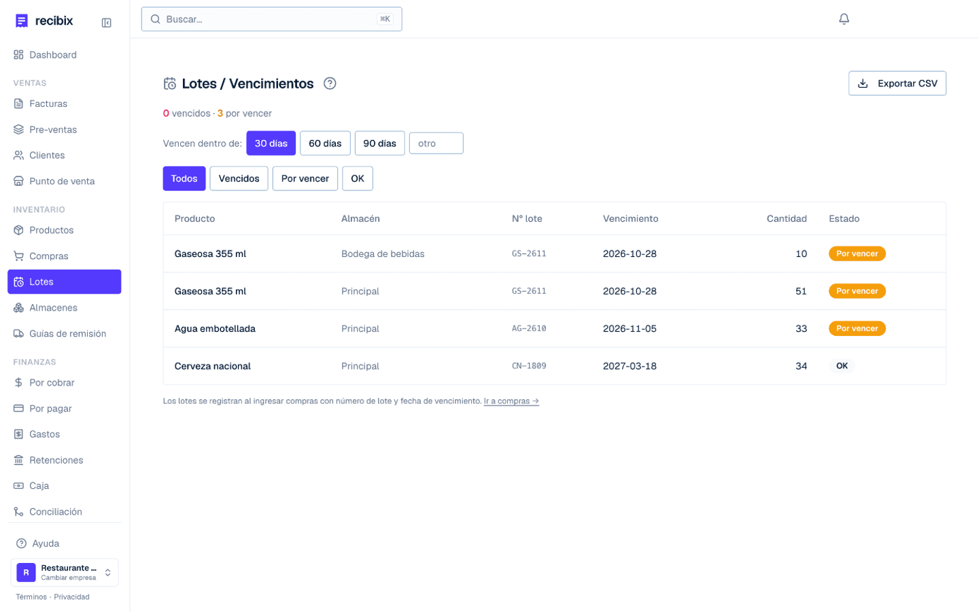979x612 pixels.
Task: Click the Guías de remisión truck icon
Action: (18, 334)
